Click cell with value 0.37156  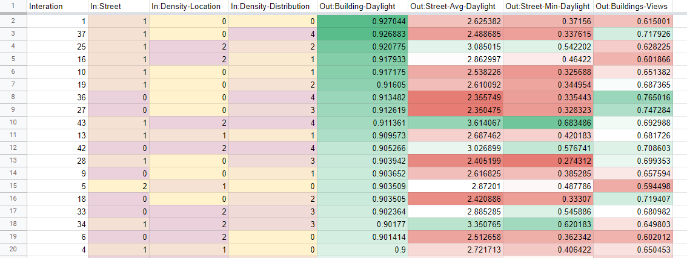548,21
